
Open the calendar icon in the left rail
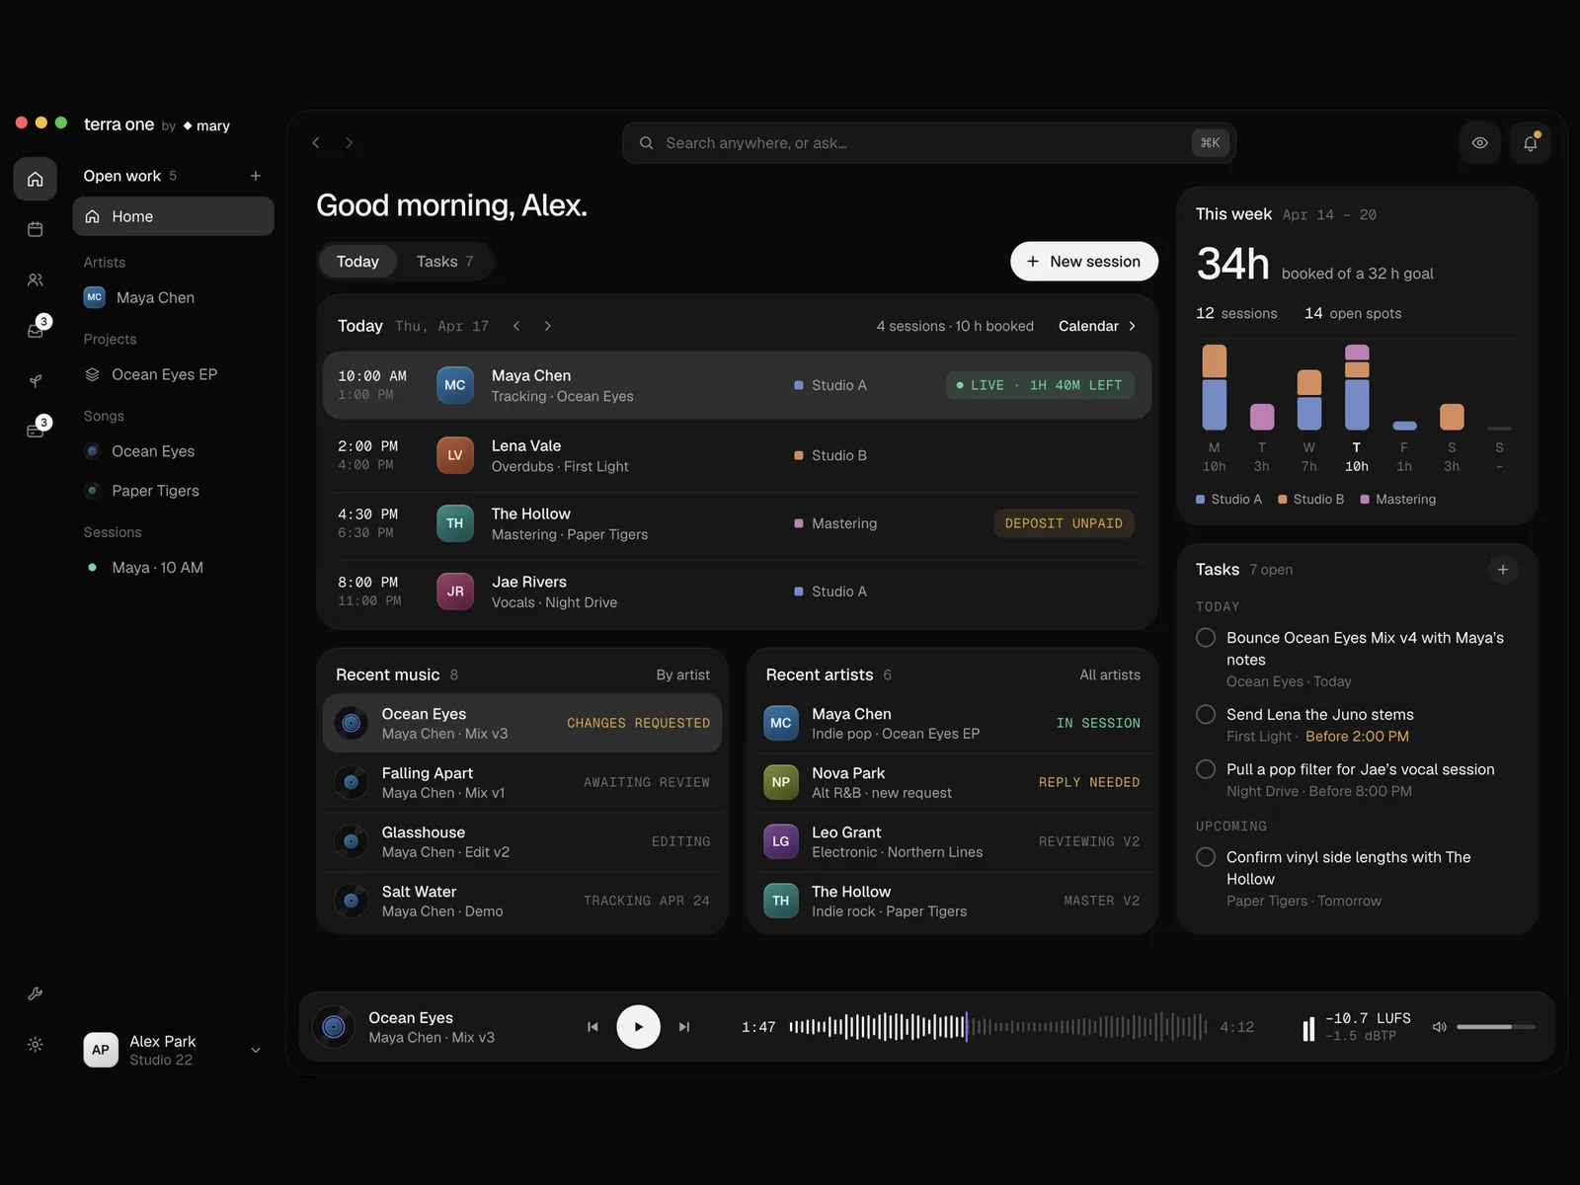[36, 229]
